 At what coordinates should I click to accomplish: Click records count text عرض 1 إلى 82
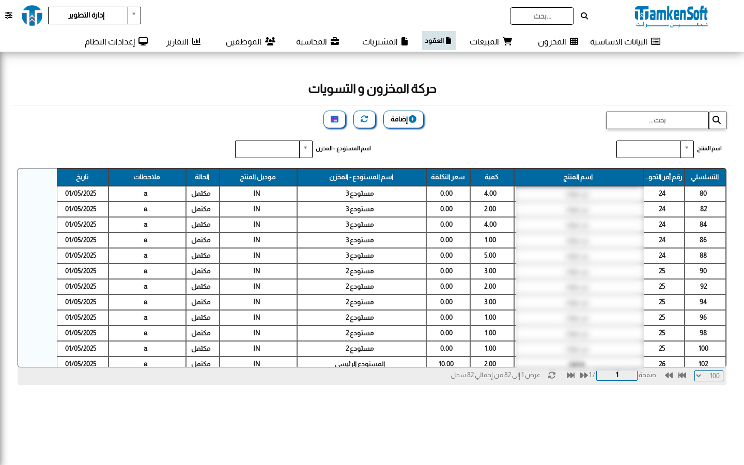click(495, 375)
